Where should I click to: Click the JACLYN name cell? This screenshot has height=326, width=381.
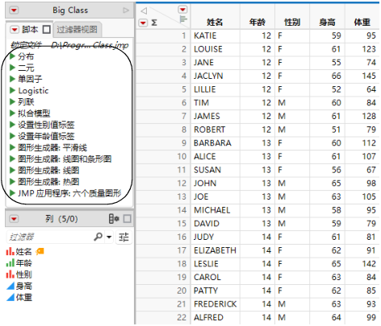[216, 76]
